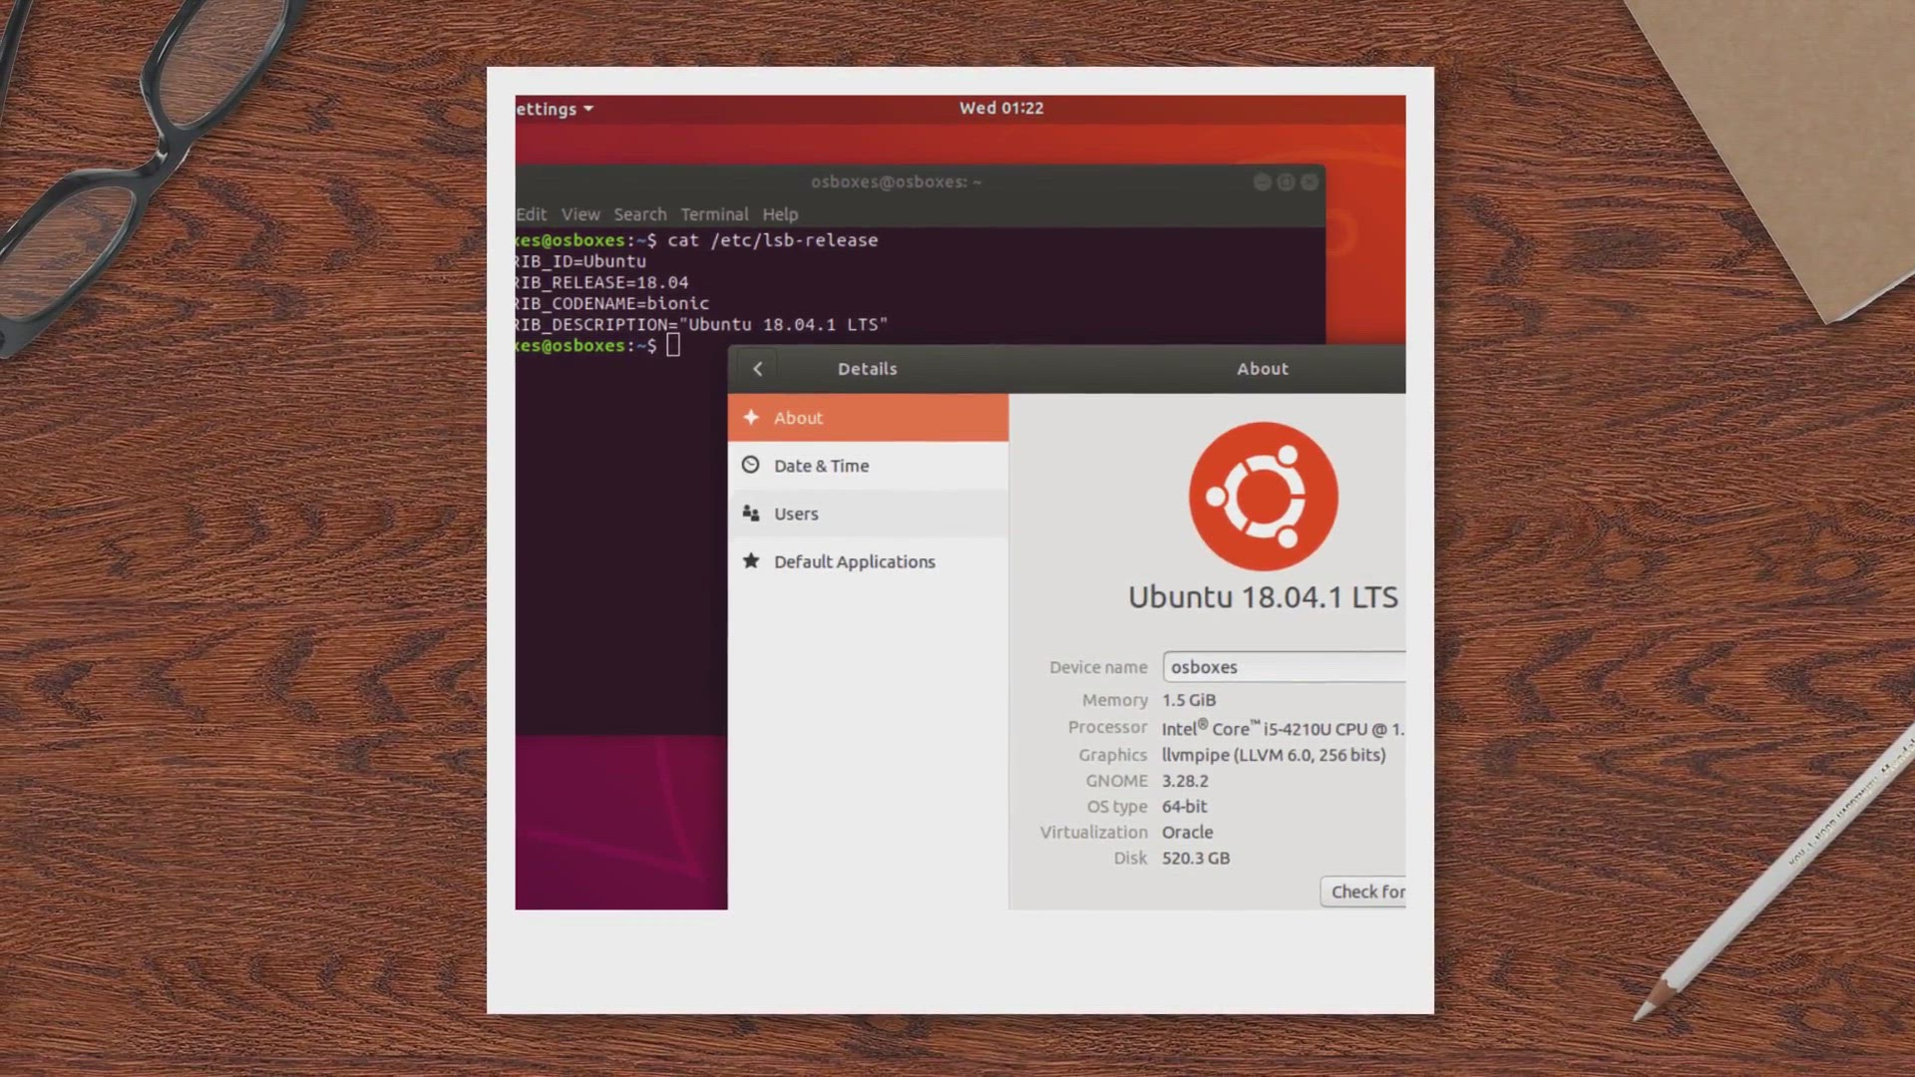
Task: Click the Device name input field showing osboxes
Action: [x=1284, y=666]
